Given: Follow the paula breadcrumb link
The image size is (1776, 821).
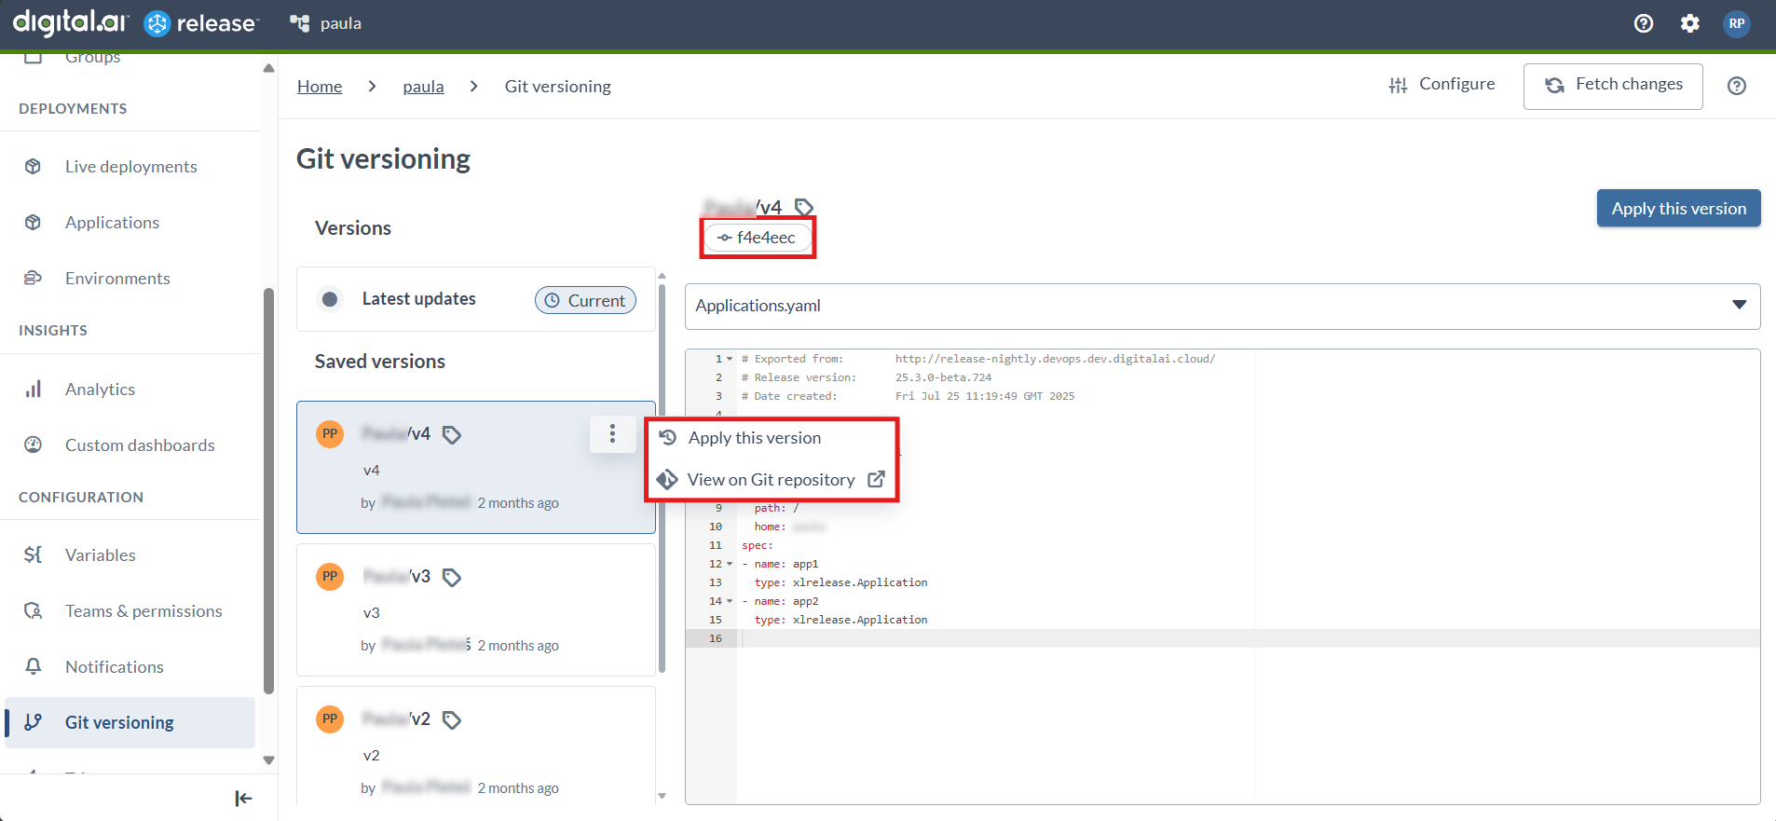Looking at the screenshot, I should 423,87.
